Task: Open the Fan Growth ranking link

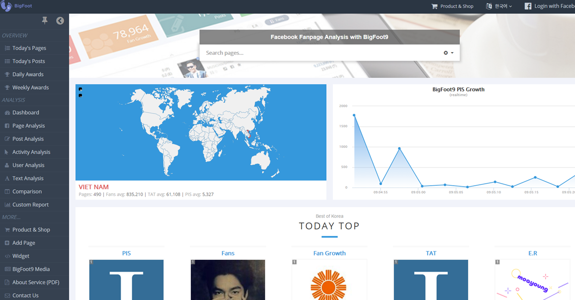Action: pos(329,253)
